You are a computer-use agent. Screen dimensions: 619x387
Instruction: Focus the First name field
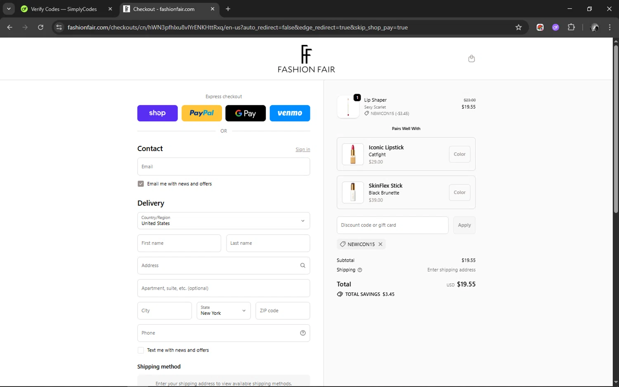(179, 243)
